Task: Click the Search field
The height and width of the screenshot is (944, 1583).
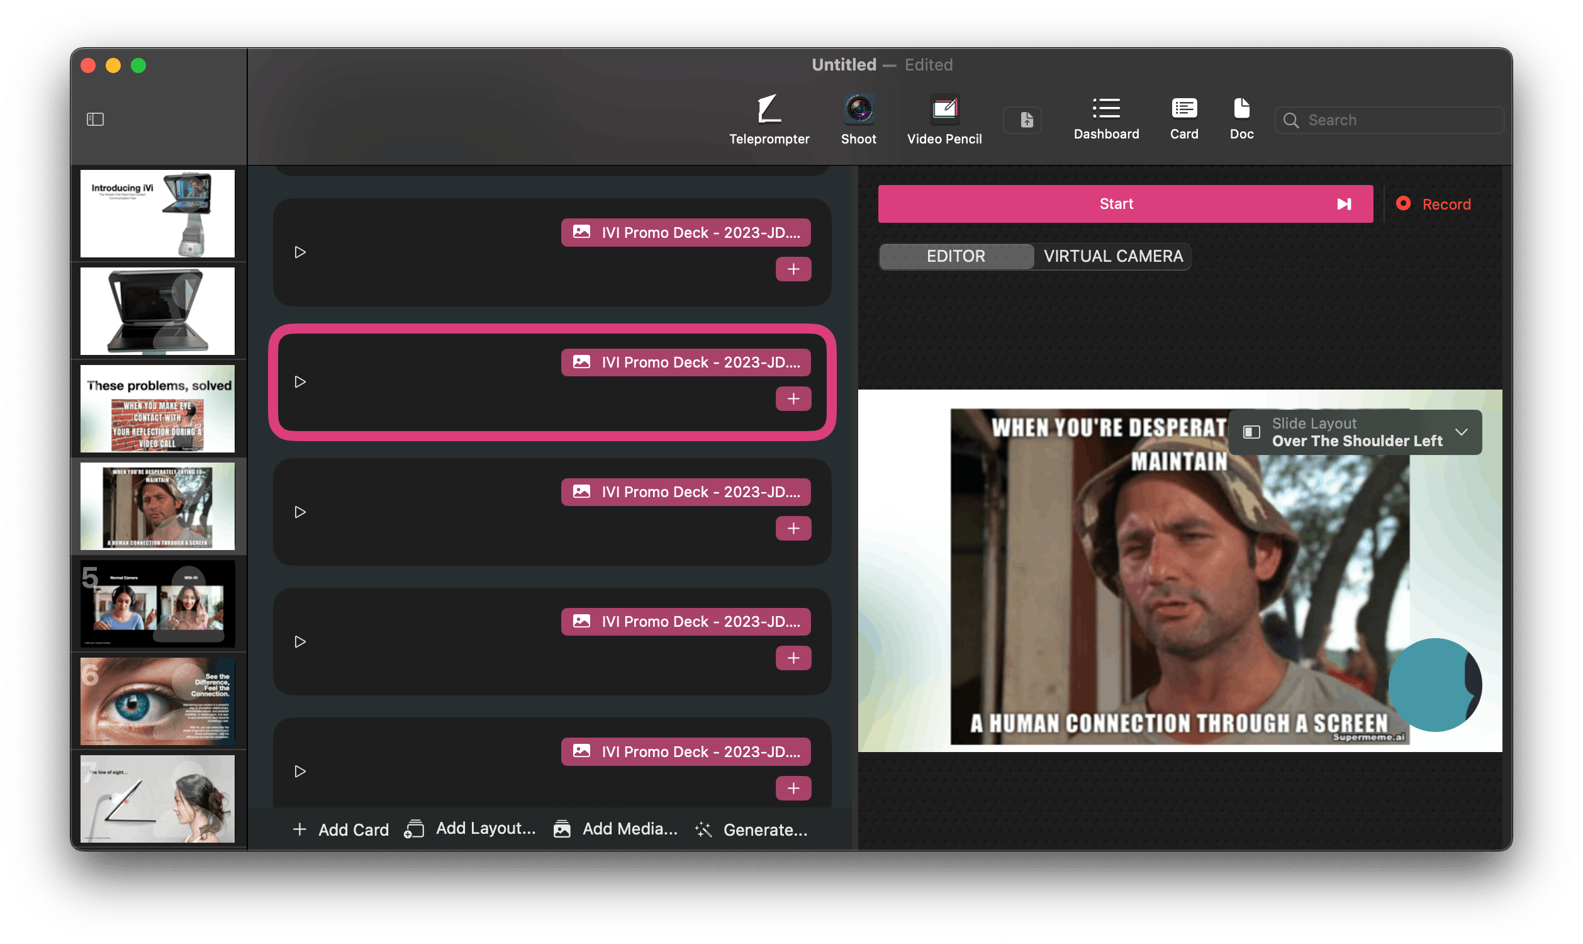Action: click(x=1390, y=120)
